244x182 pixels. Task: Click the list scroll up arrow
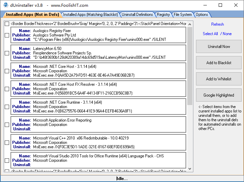190,24
